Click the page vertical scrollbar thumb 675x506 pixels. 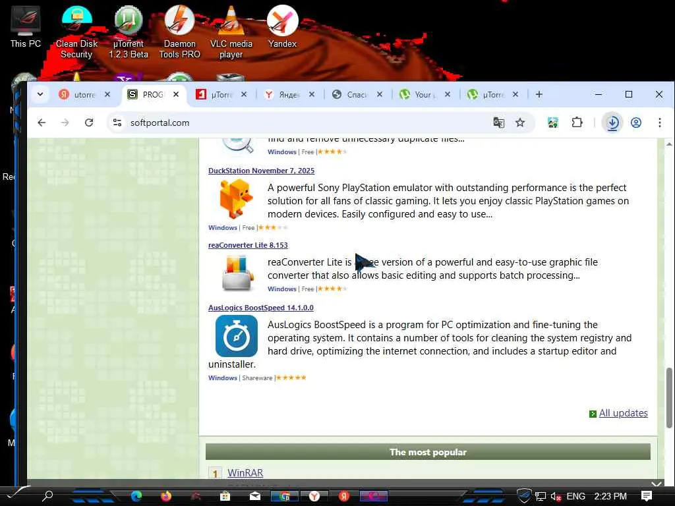[669, 398]
